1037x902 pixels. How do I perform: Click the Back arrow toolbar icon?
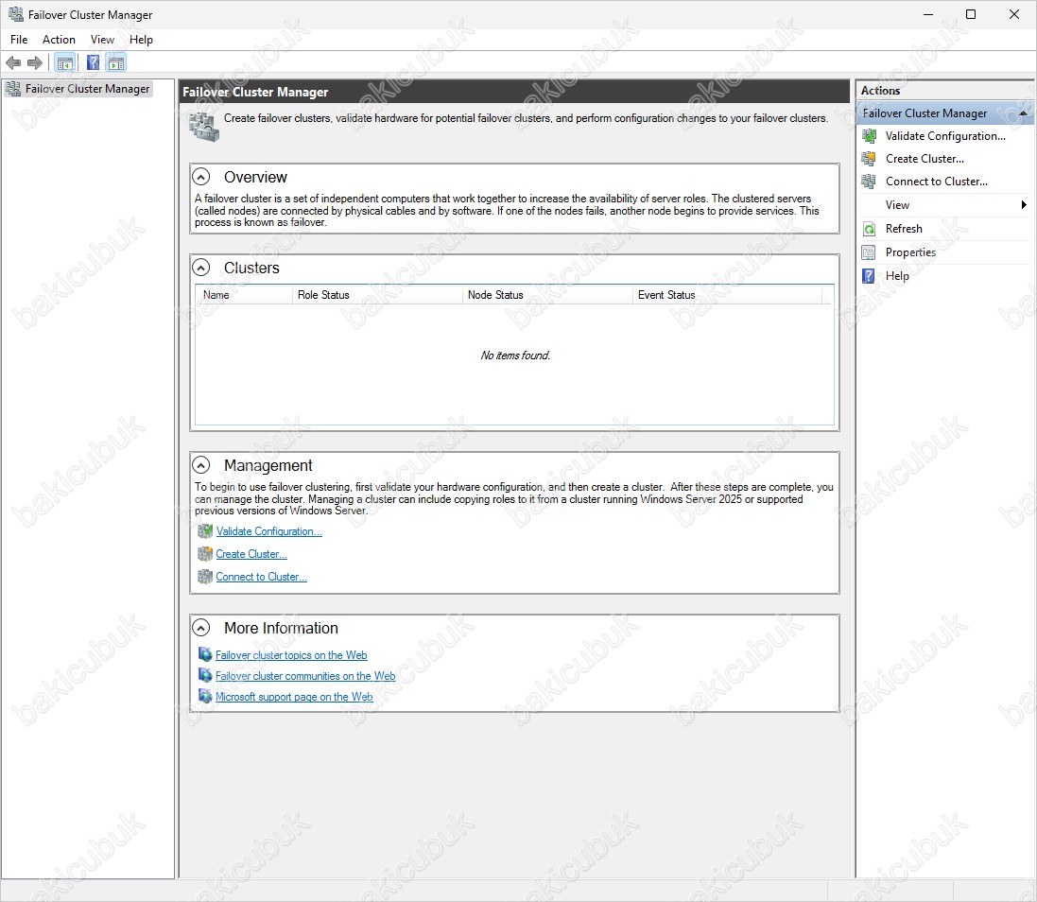pos(13,62)
